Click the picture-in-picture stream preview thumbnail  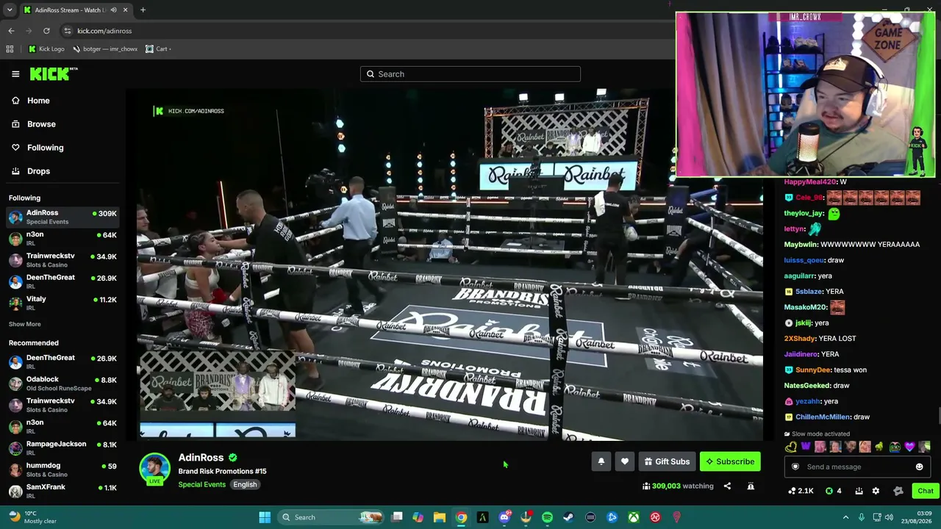point(218,395)
